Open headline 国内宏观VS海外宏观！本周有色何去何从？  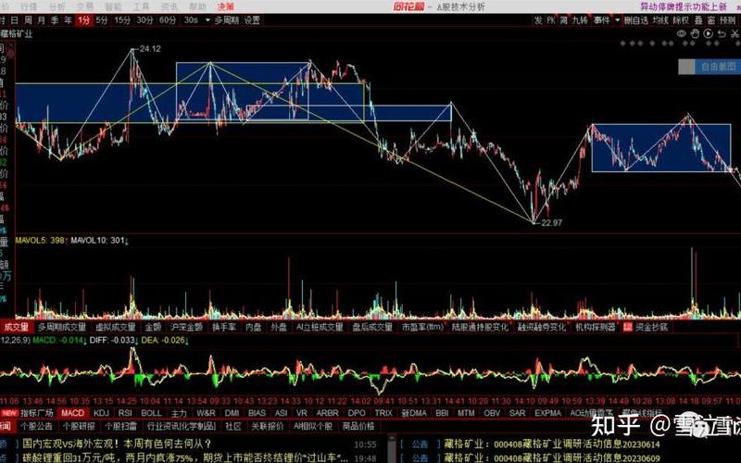[117, 444]
